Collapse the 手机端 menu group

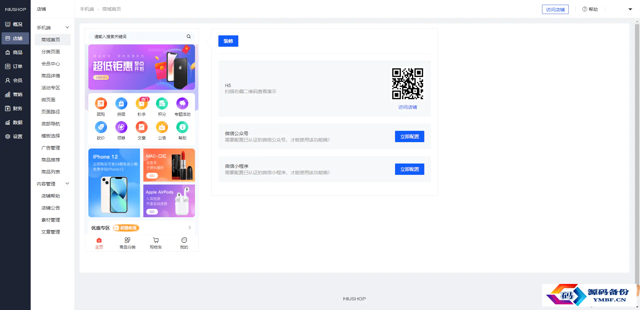[x=67, y=27]
